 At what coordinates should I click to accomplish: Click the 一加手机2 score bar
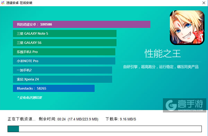click(x=62, y=70)
